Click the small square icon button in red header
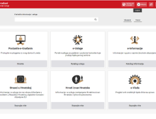This screenshot has height=119, width=156. pos(151,4)
